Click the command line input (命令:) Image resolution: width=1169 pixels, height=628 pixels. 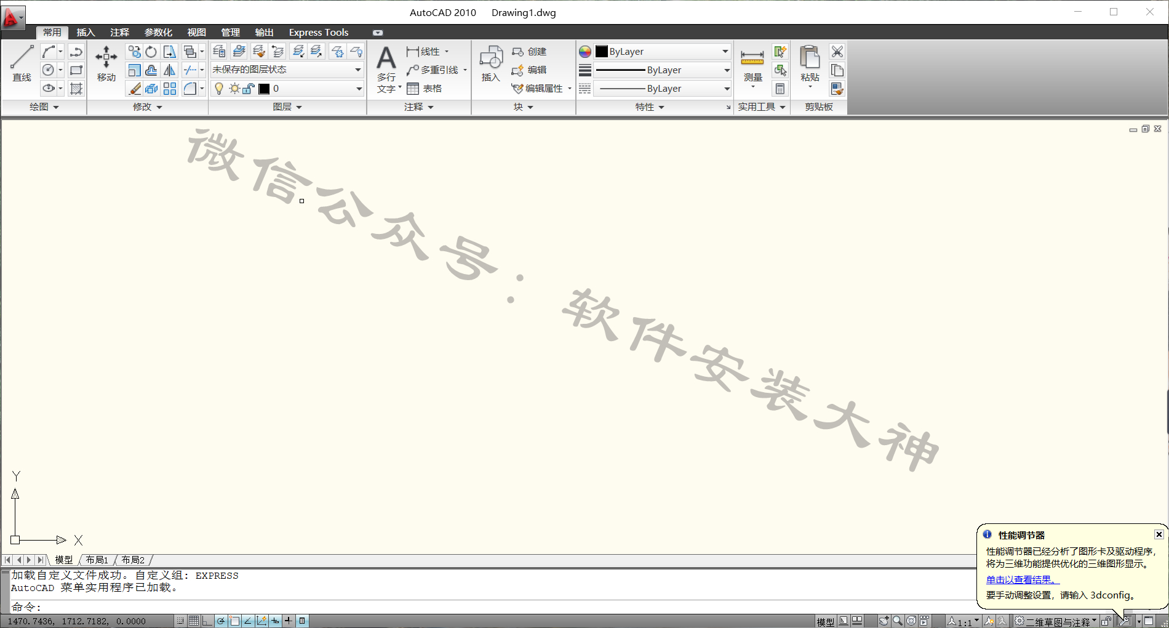[x=492, y=607]
